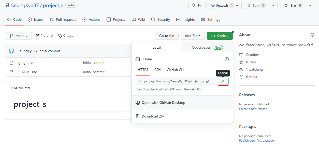Screen dimensions: 319x155
Task: Open the Wiki tab
Action: pyautogui.click(x=138, y=20)
